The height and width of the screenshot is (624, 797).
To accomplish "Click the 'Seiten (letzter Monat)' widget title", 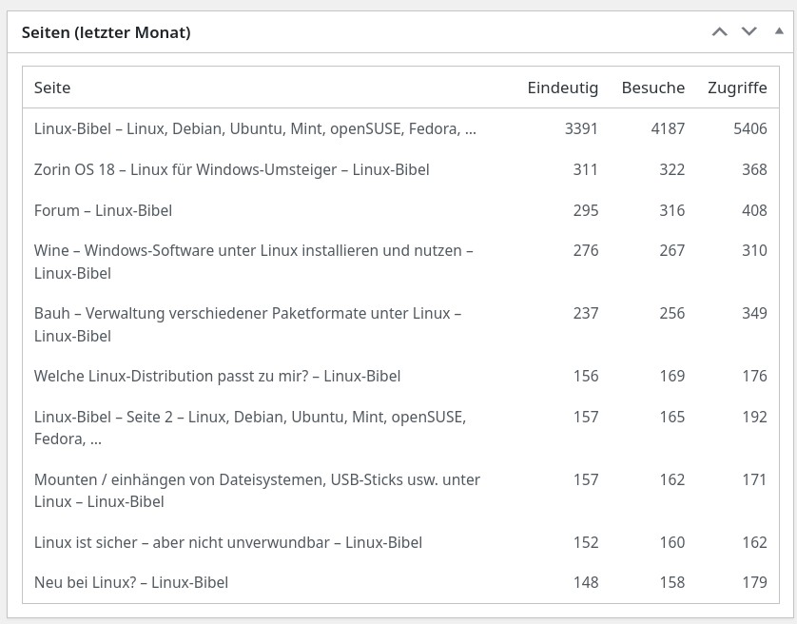I will tap(106, 32).
